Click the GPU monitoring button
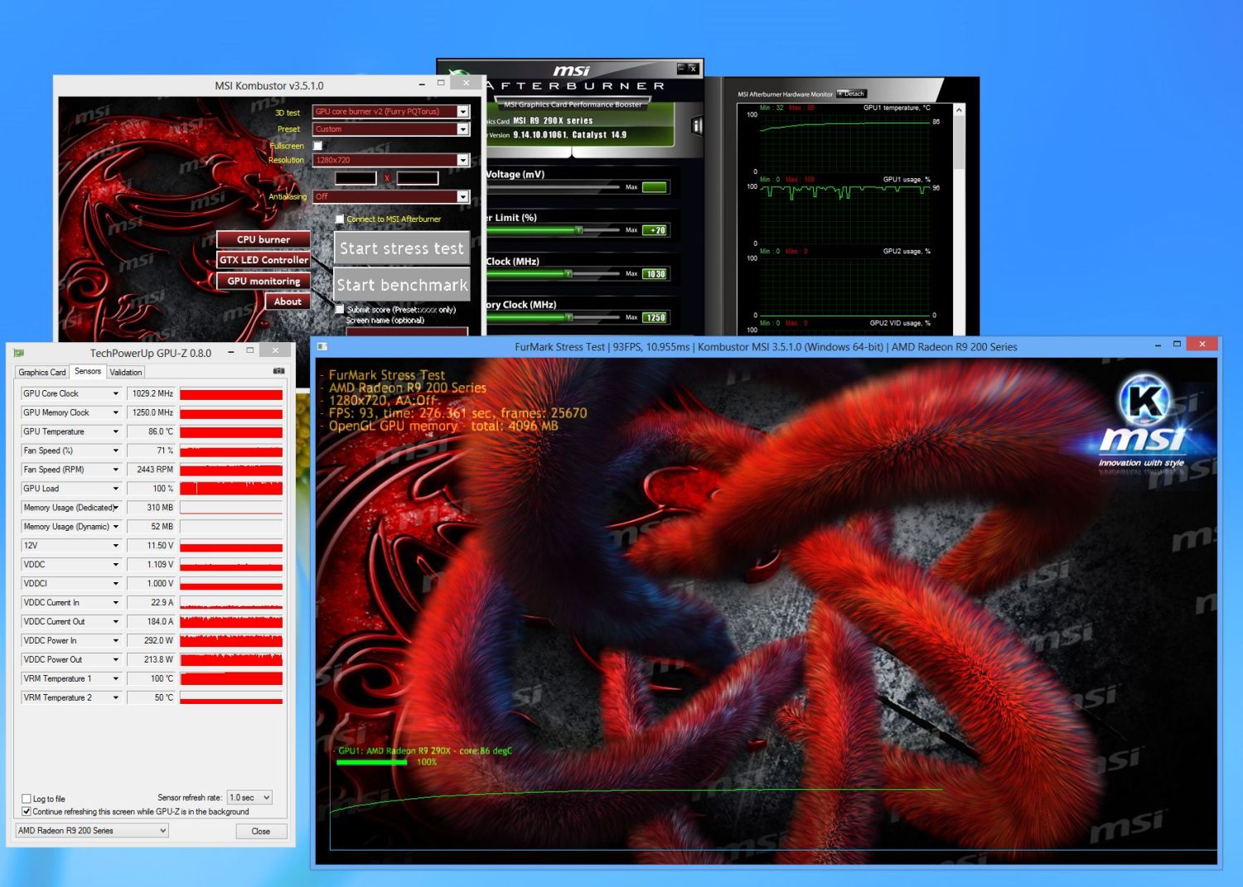Image resolution: width=1243 pixels, height=887 pixels. click(x=264, y=281)
